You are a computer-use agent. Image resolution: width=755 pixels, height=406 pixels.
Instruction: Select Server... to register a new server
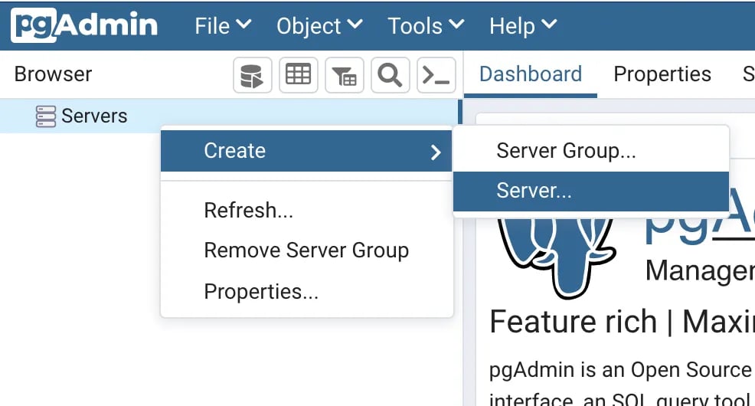click(x=534, y=191)
